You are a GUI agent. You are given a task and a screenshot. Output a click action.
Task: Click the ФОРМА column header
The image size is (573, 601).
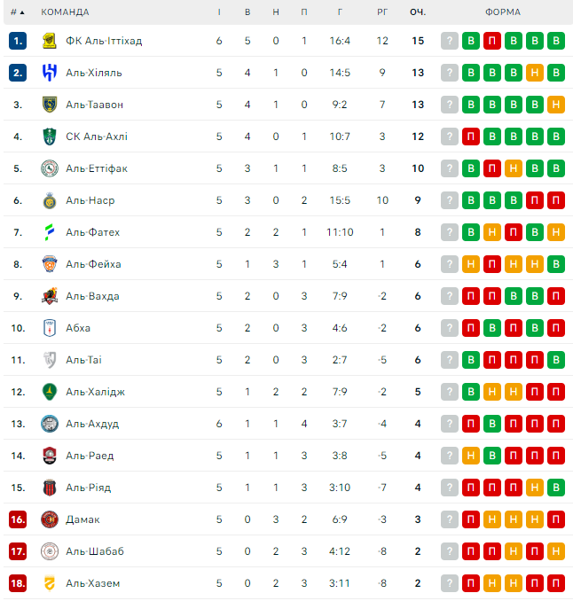point(503,12)
